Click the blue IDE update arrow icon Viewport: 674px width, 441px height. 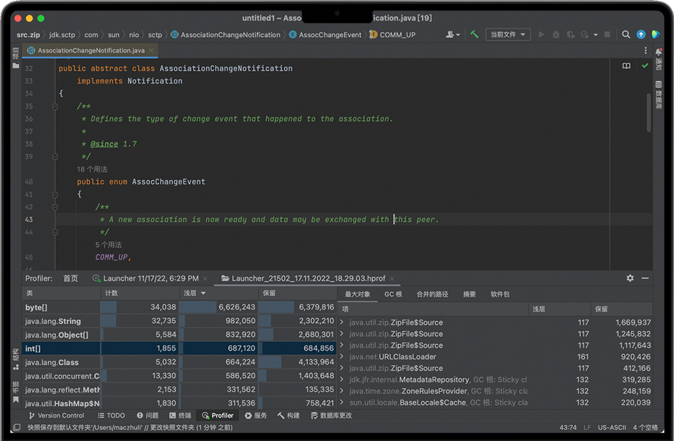(641, 34)
